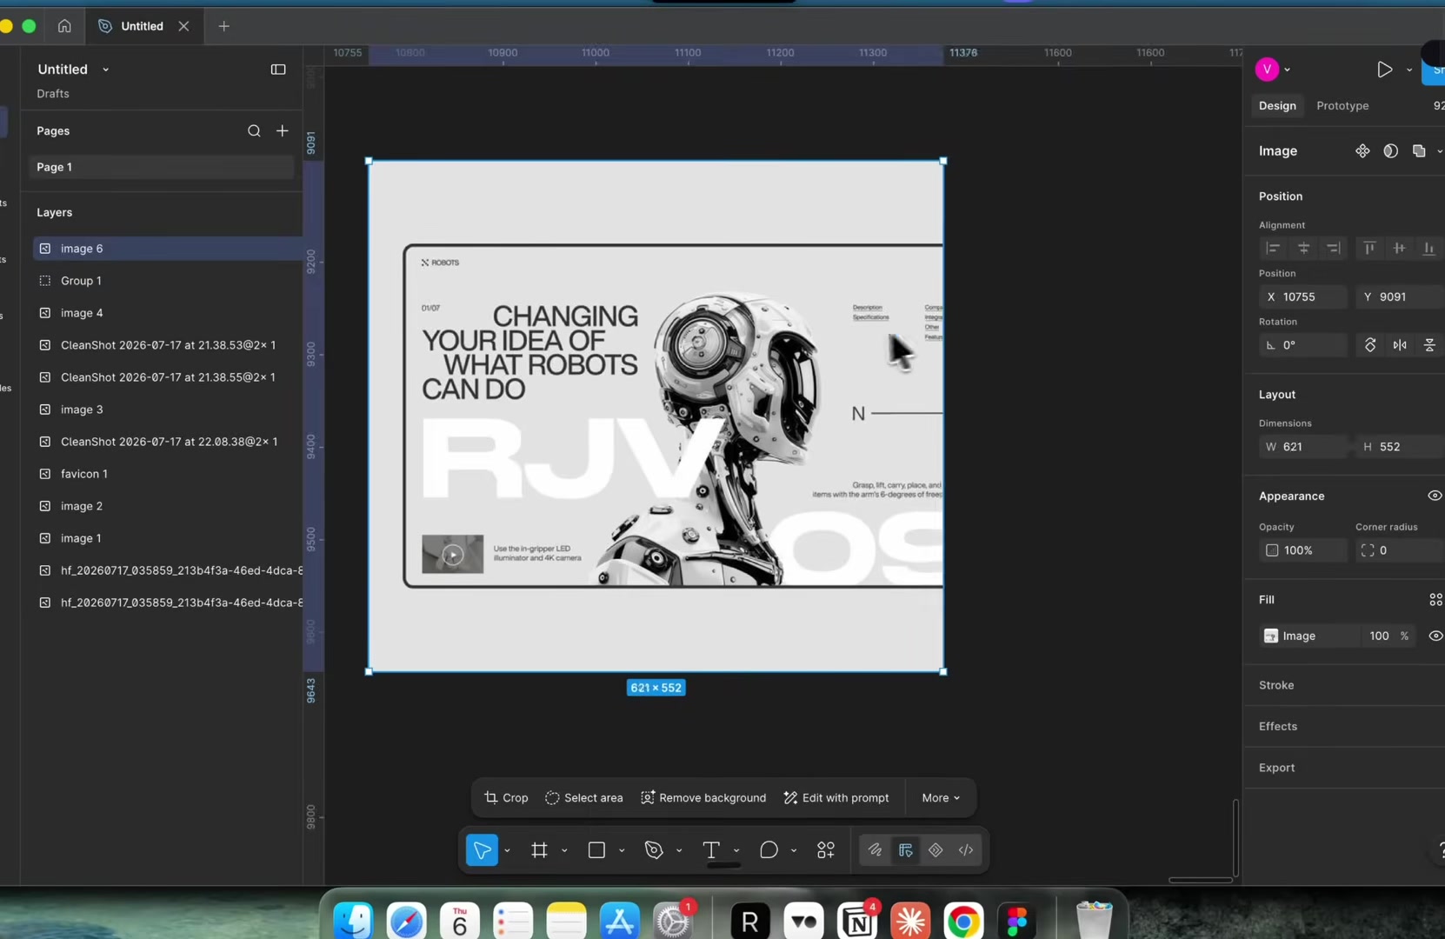Select the Move tool in bottom toolbar

[x=482, y=850]
